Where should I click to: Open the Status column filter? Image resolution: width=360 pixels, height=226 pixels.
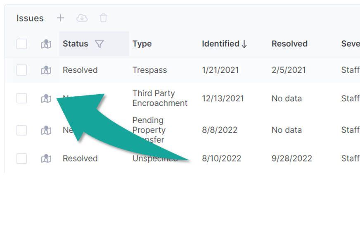click(x=99, y=44)
